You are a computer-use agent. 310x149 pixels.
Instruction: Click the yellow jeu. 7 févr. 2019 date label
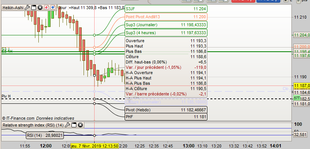[x=95, y=146]
